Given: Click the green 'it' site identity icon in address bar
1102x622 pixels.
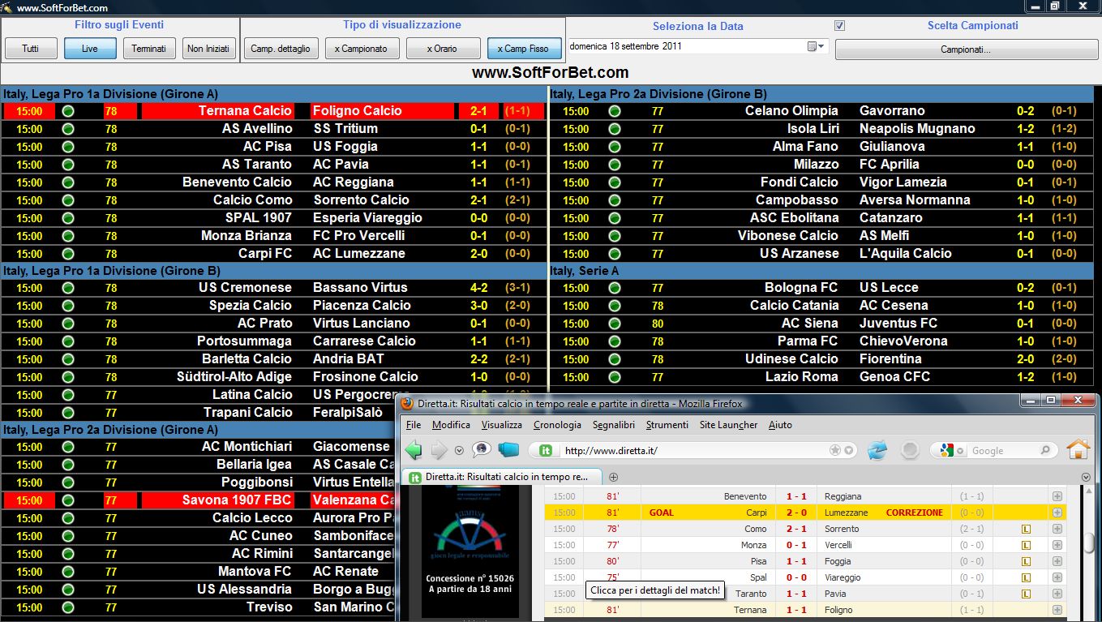Looking at the screenshot, I should (x=546, y=450).
